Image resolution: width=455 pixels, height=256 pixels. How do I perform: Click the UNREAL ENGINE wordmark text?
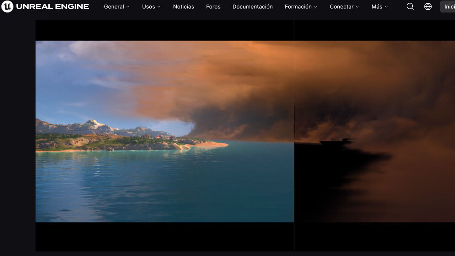pyautogui.click(x=53, y=7)
